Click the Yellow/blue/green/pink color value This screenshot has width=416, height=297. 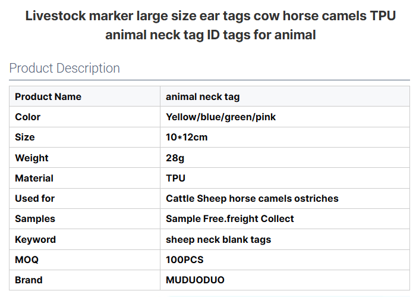click(220, 117)
